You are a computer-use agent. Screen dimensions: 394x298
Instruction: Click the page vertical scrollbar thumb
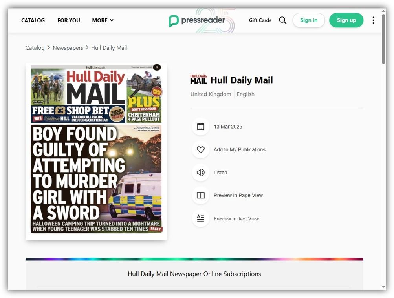coord(383,39)
